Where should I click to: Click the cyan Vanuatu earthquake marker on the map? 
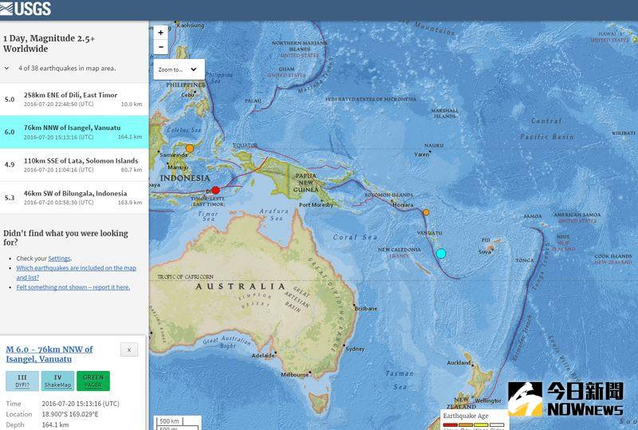click(x=441, y=254)
